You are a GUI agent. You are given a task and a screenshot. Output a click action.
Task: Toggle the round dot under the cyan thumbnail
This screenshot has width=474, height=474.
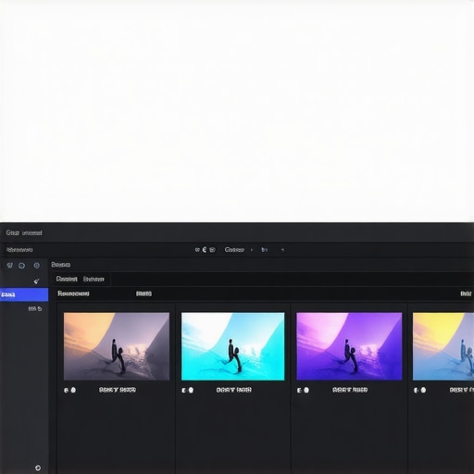(x=191, y=390)
